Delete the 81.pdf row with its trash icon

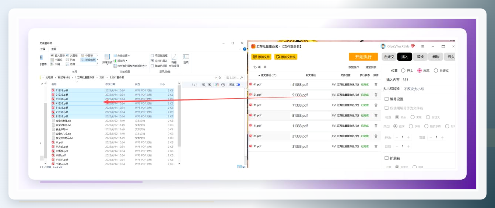point(376,115)
